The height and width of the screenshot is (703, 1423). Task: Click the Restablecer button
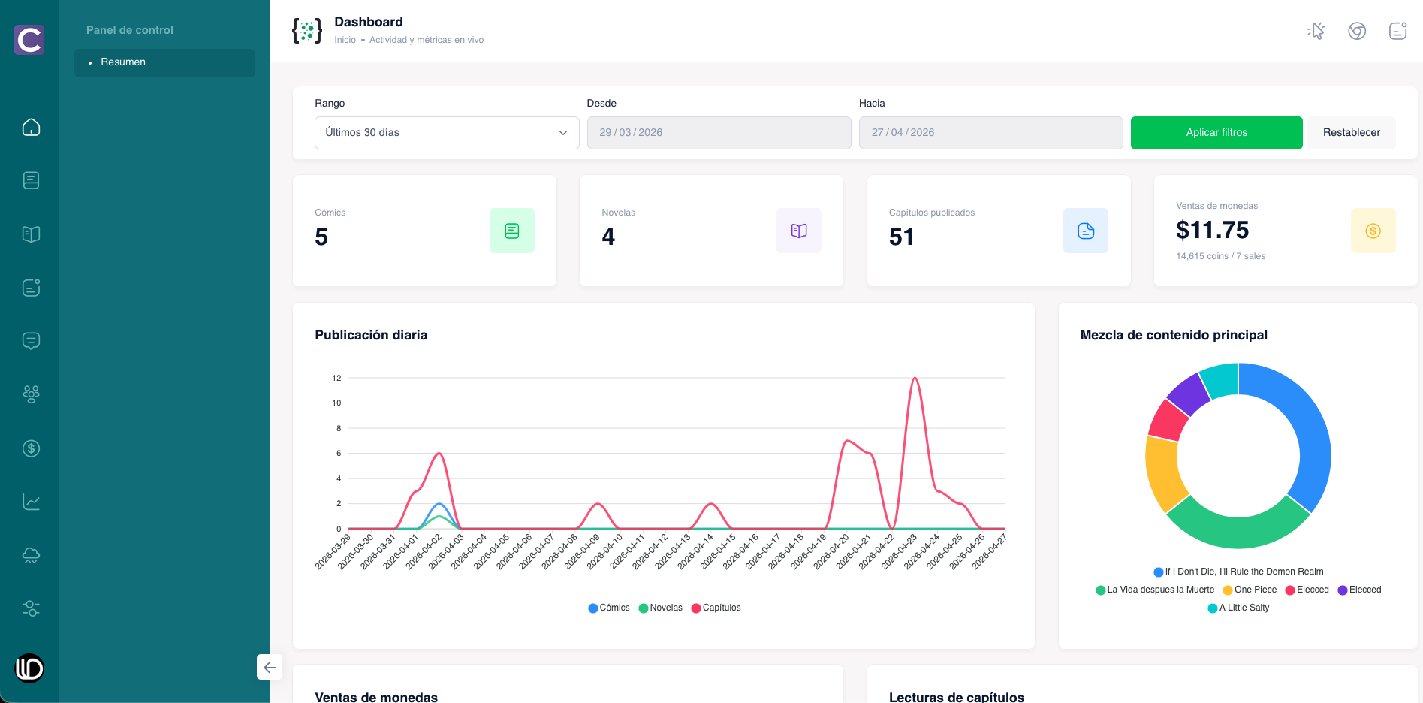1352,133
